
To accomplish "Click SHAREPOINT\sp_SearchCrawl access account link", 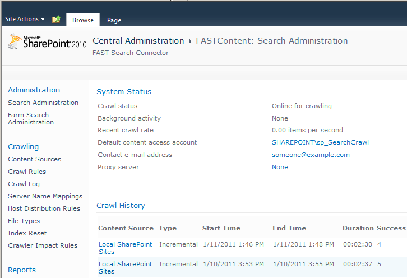I will (320, 142).
